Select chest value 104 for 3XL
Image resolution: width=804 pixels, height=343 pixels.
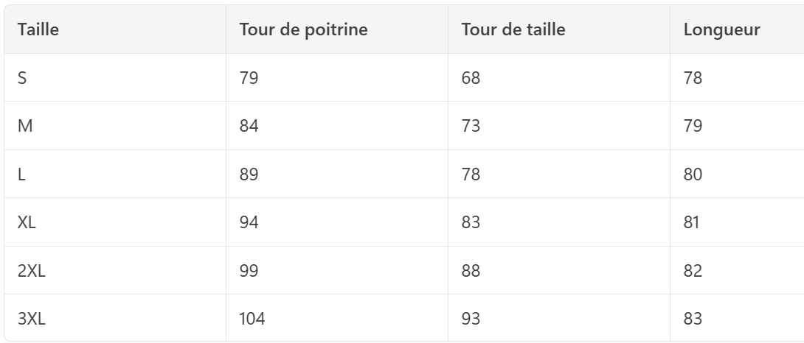coord(252,319)
